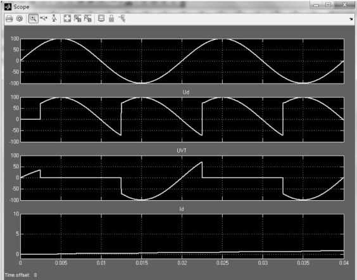
Task: Select the Zoom X-axis tool
Action: coord(44,18)
